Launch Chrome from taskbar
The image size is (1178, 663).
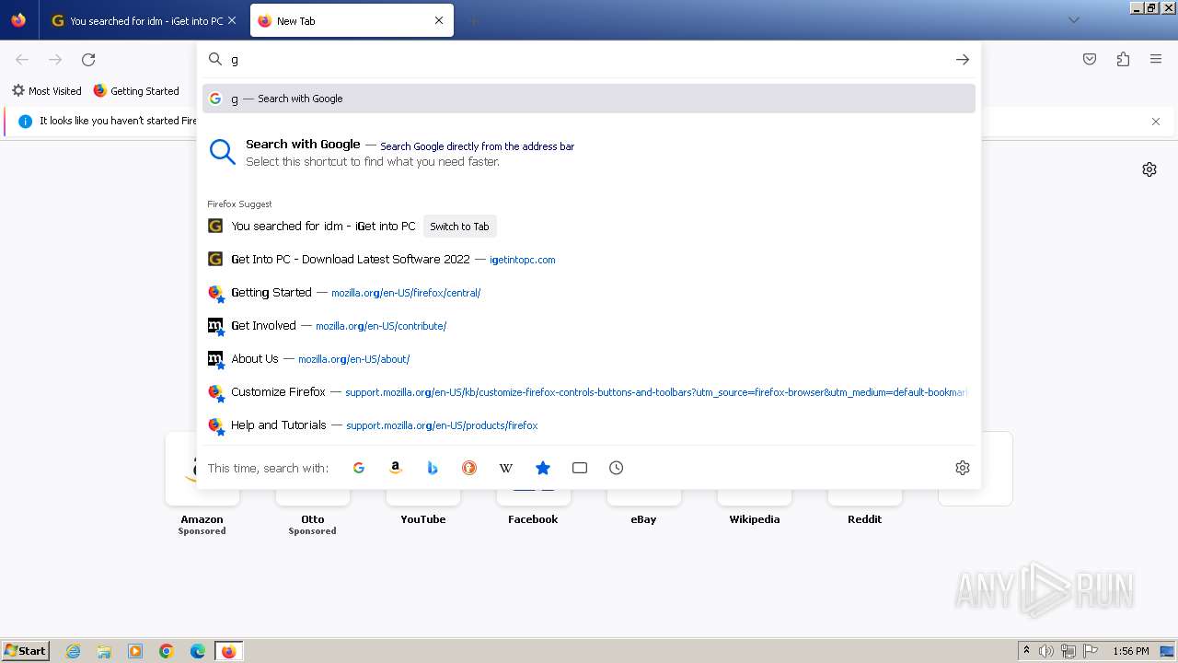point(167,651)
